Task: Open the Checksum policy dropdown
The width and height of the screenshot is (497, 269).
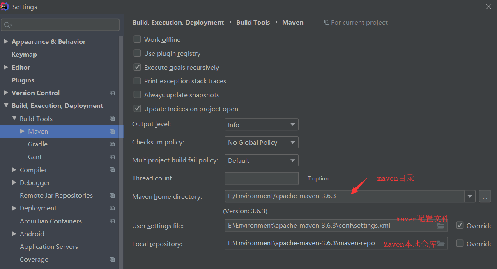Action: tap(261, 142)
